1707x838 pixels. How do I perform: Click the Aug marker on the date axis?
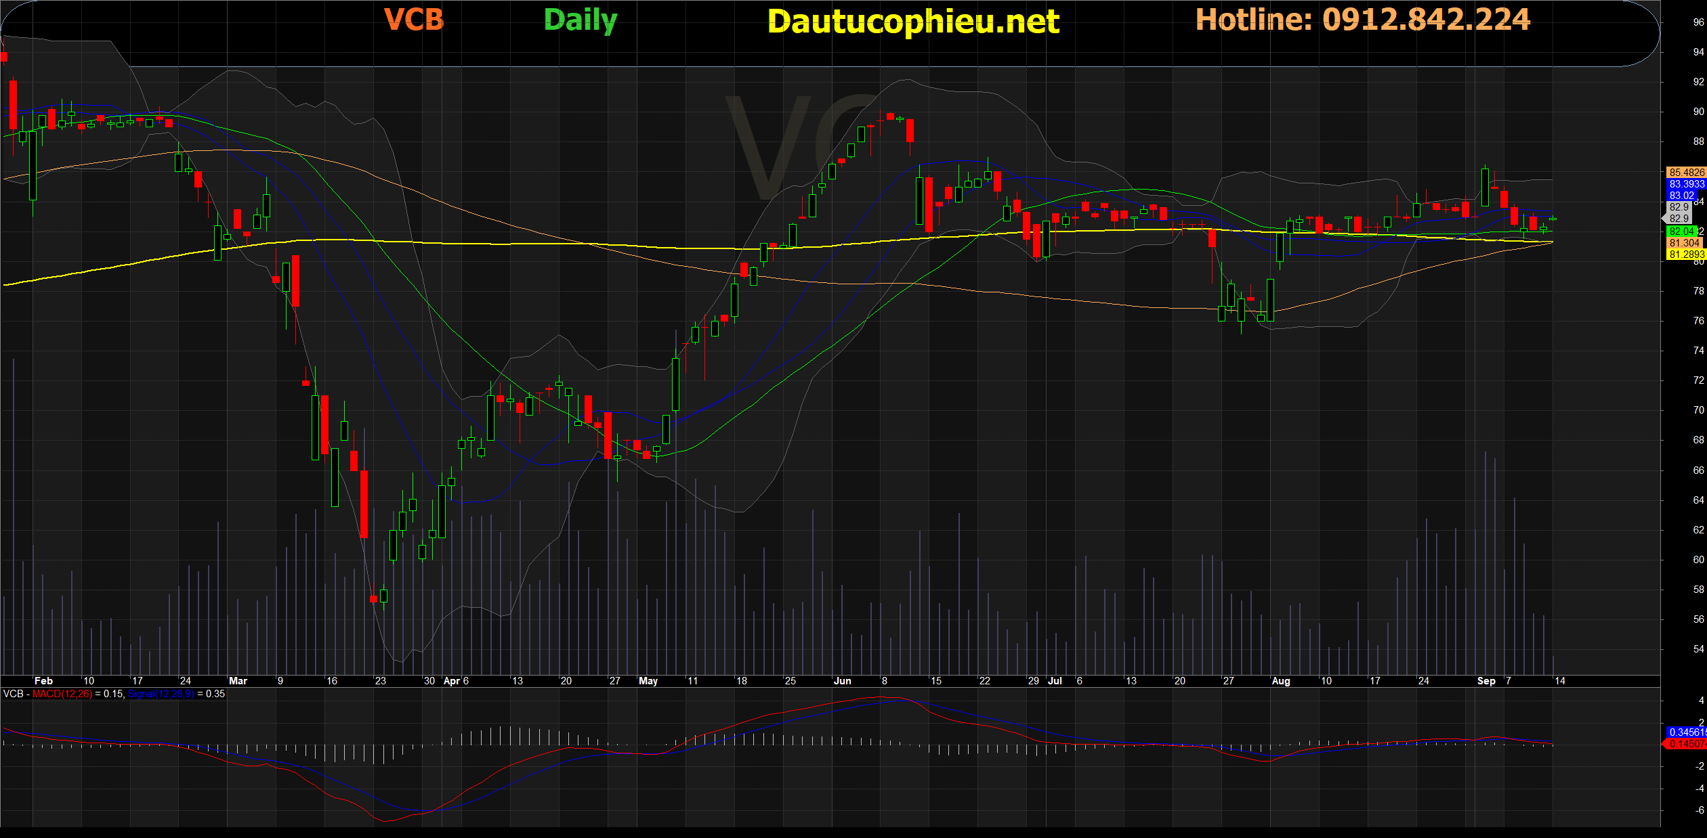[1281, 681]
